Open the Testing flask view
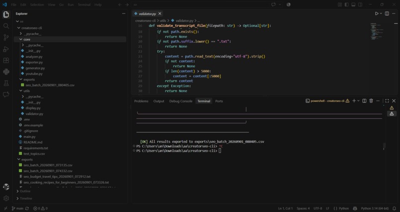The width and height of the screenshot is (400, 212). click(x=6, y=83)
